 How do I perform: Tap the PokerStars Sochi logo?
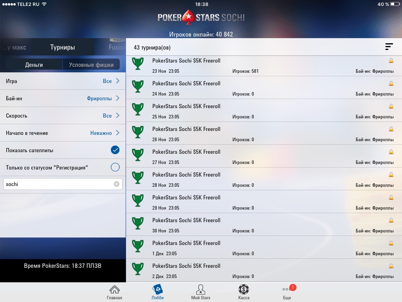click(201, 17)
